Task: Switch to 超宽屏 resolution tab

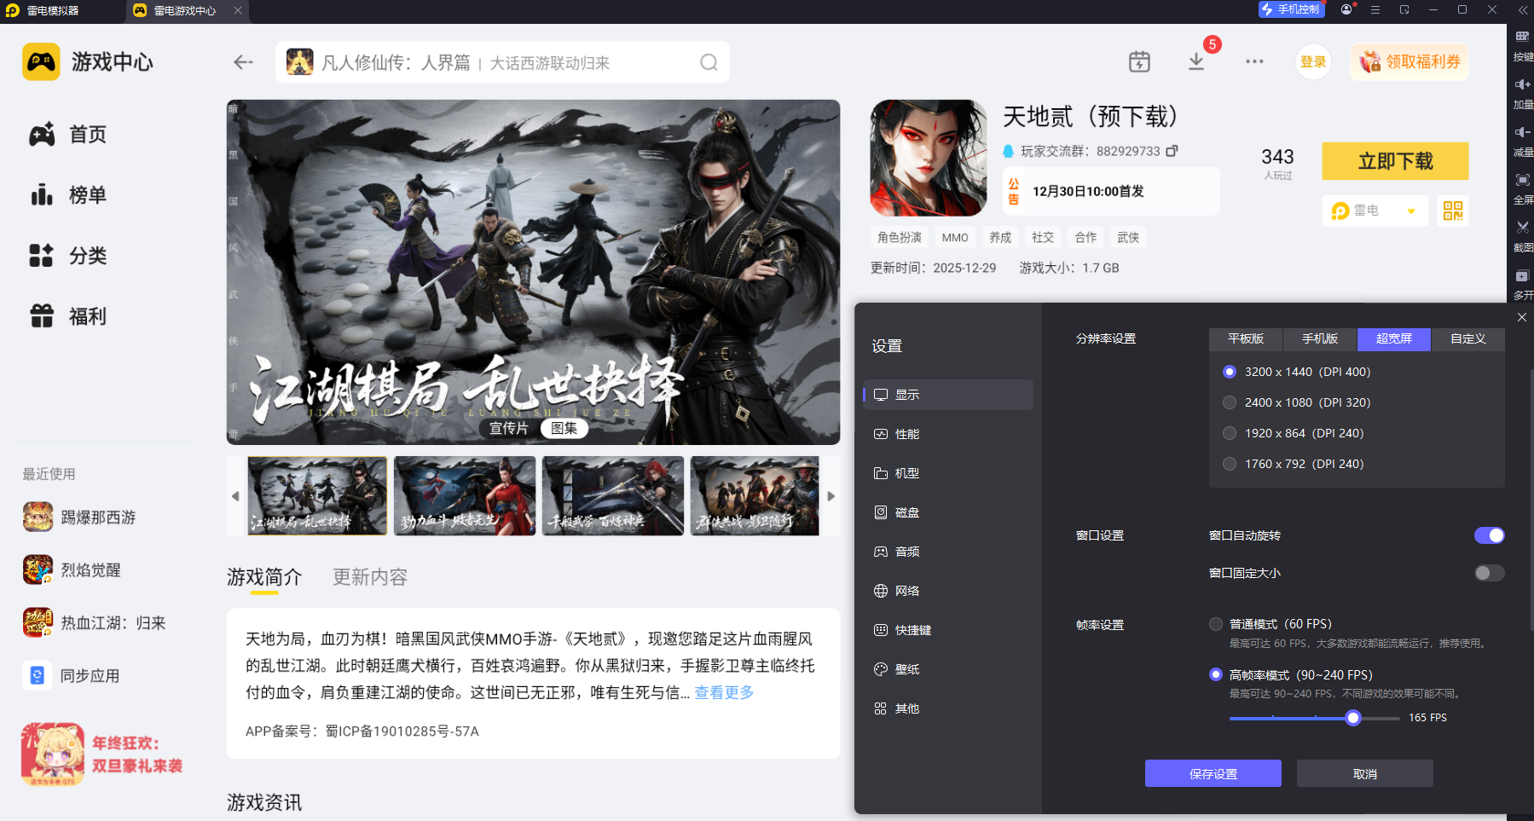Action: [x=1394, y=339]
